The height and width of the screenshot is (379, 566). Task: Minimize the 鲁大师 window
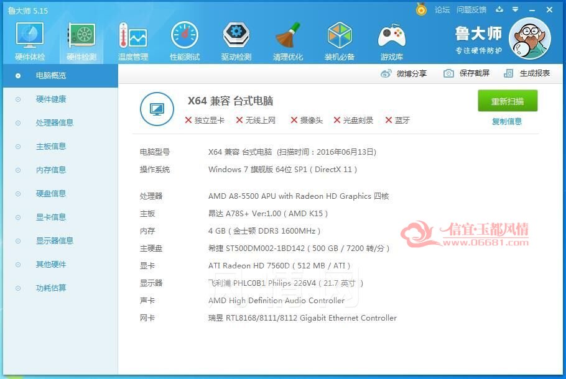click(532, 10)
